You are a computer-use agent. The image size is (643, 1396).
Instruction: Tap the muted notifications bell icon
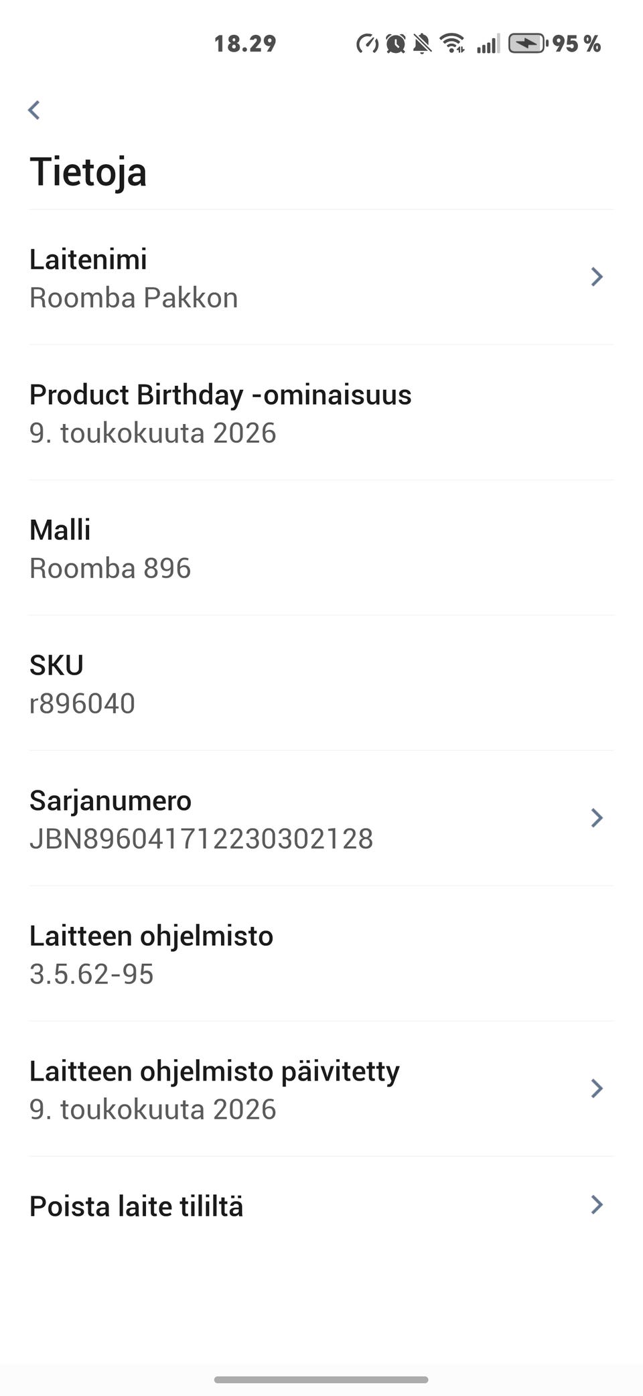point(422,44)
